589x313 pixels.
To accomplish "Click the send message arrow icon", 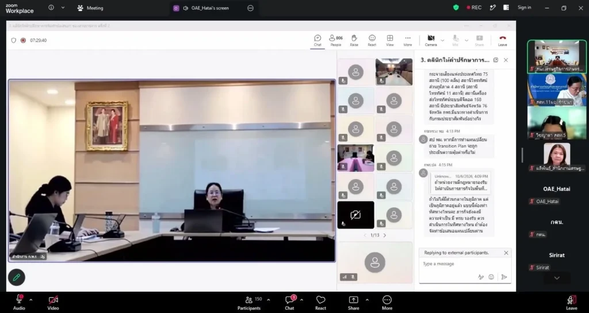I will 504,277.
